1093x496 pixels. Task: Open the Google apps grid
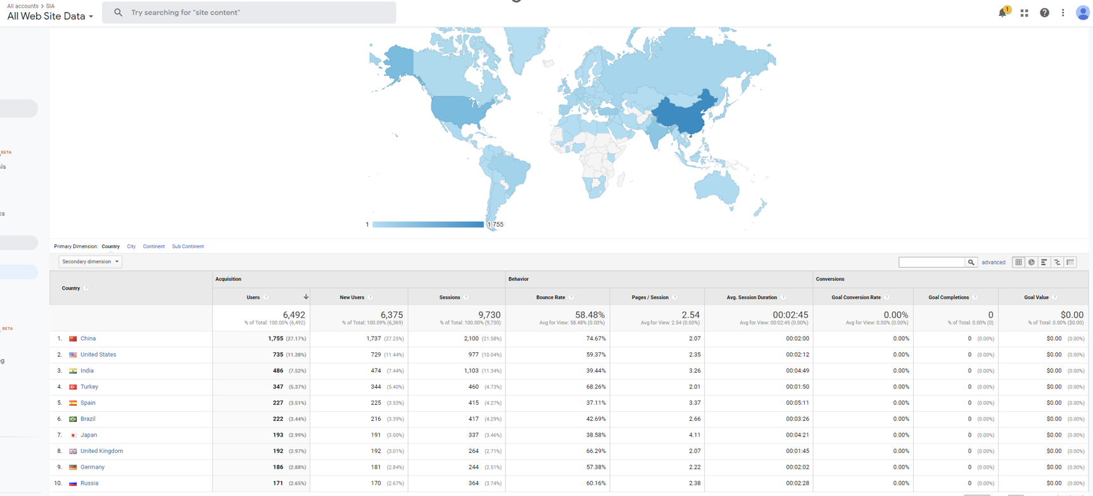pos(1024,13)
